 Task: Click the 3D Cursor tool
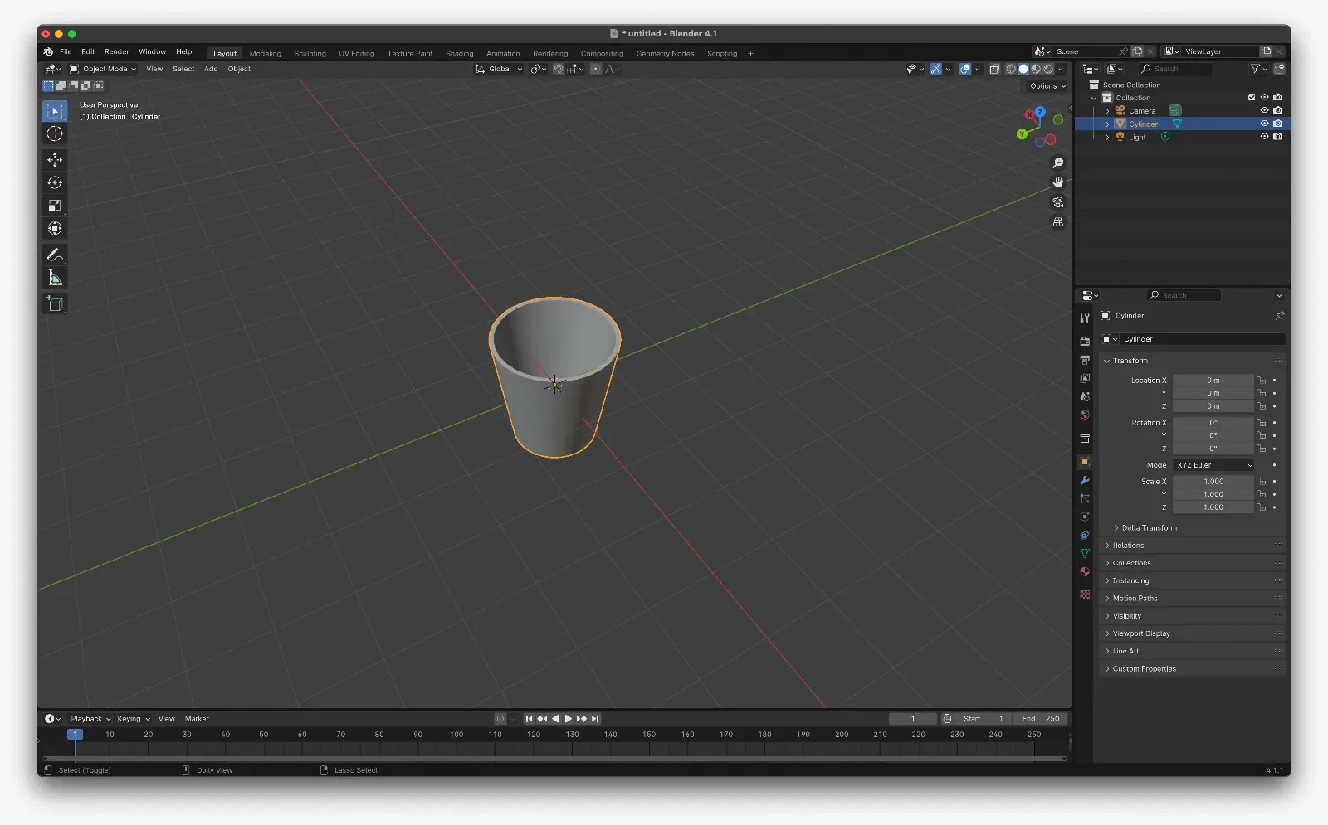(x=55, y=133)
